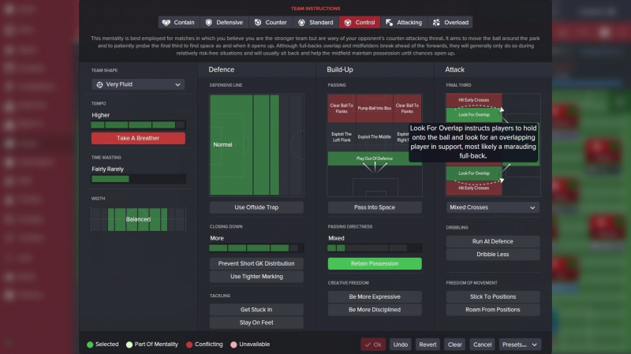Open the Very Fluid team shape dropdown

click(138, 84)
